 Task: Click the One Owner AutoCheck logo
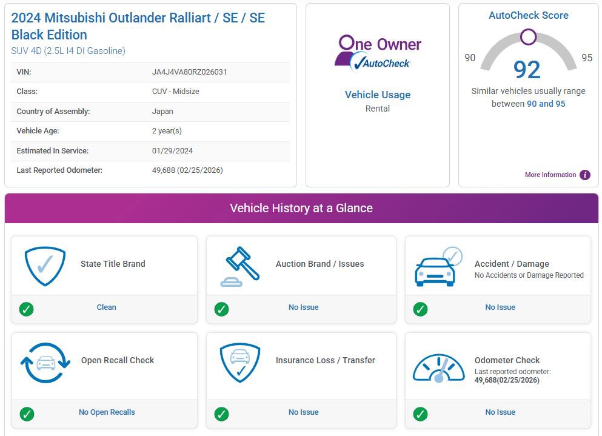point(378,52)
